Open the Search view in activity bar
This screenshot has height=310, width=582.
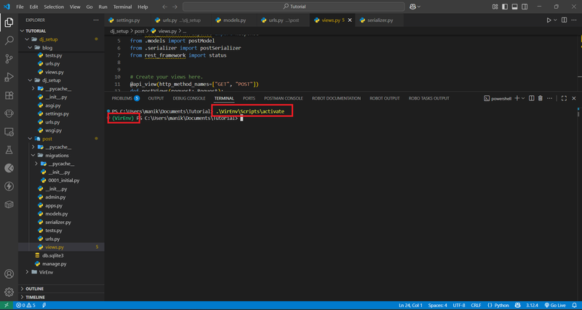[x=9, y=41]
